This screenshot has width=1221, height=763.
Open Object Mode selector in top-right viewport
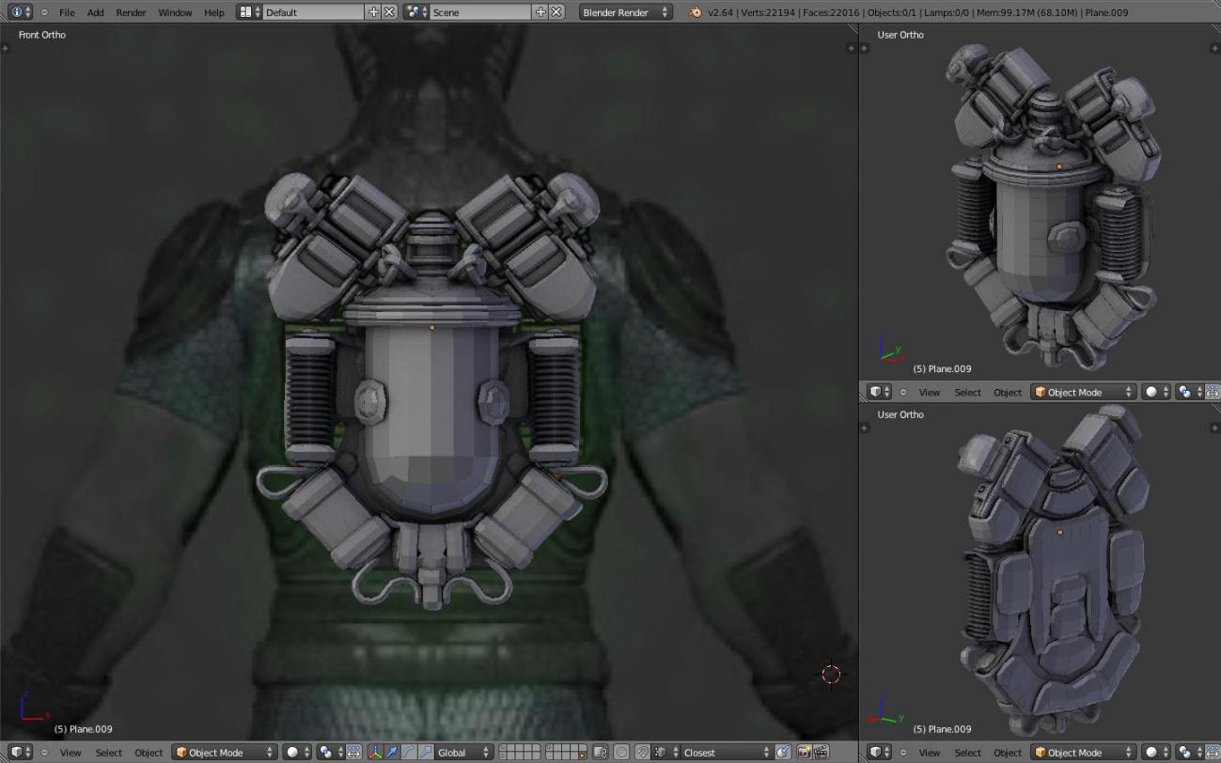tap(1083, 392)
